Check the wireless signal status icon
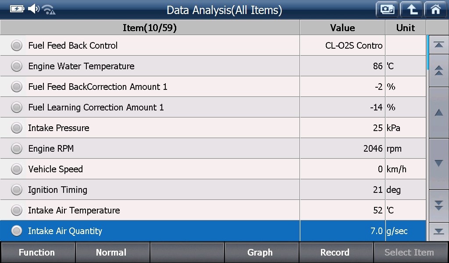449x263 pixels. (x=48, y=10)
